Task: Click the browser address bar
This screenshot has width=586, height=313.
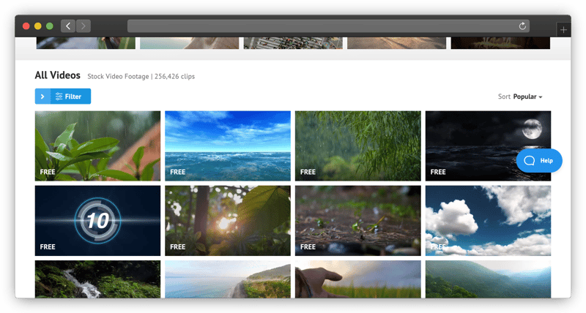Action: tap(328, 26)
